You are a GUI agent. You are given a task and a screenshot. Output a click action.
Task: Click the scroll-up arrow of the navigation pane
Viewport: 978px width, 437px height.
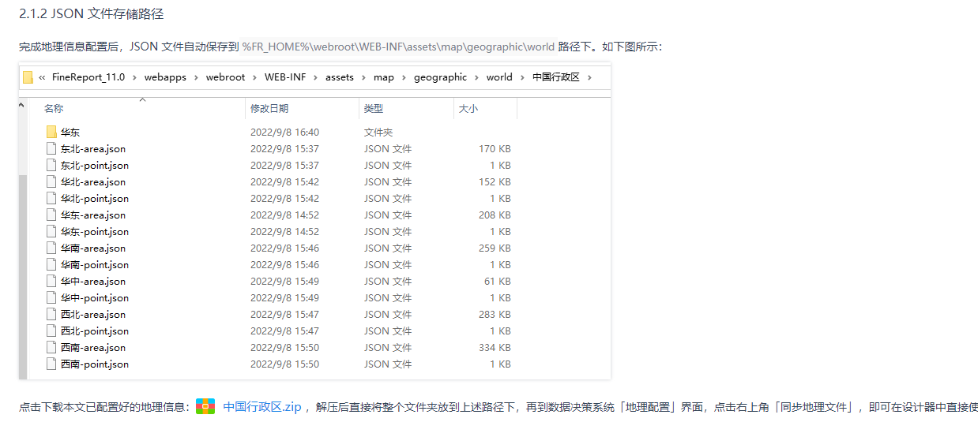click(x=23, y=104)
